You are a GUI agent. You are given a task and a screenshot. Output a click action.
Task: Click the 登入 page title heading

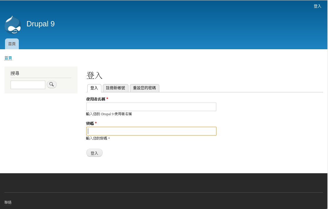pos(94,75)
